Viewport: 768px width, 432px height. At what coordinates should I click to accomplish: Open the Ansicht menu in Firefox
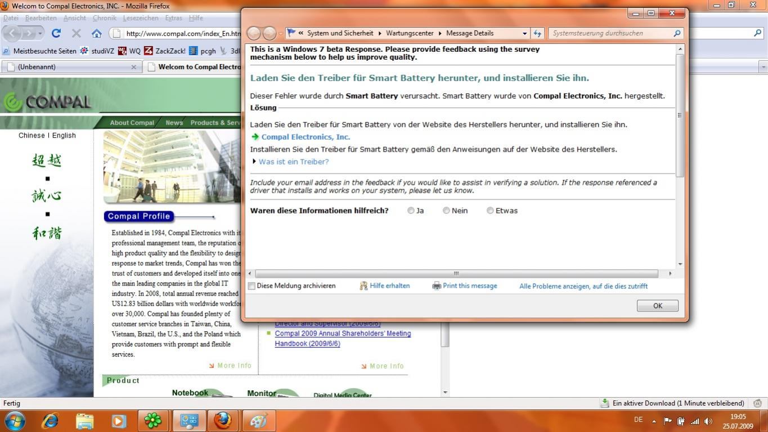[x=75, y=18]
